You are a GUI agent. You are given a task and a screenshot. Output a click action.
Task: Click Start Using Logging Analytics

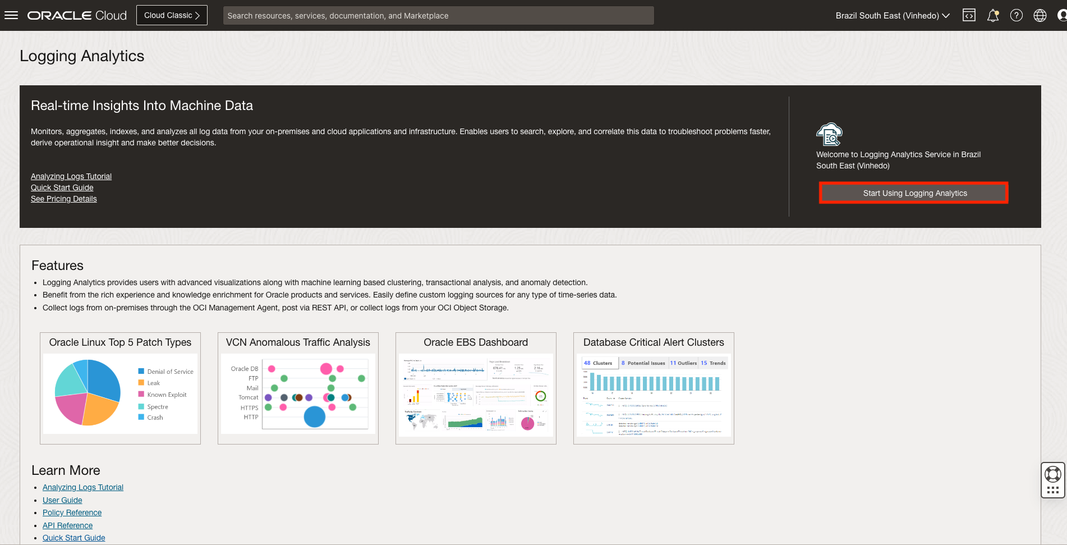914,193
